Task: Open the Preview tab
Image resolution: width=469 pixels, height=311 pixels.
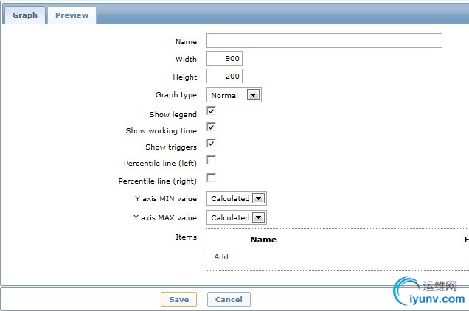Action: click(x=72, y=15)
